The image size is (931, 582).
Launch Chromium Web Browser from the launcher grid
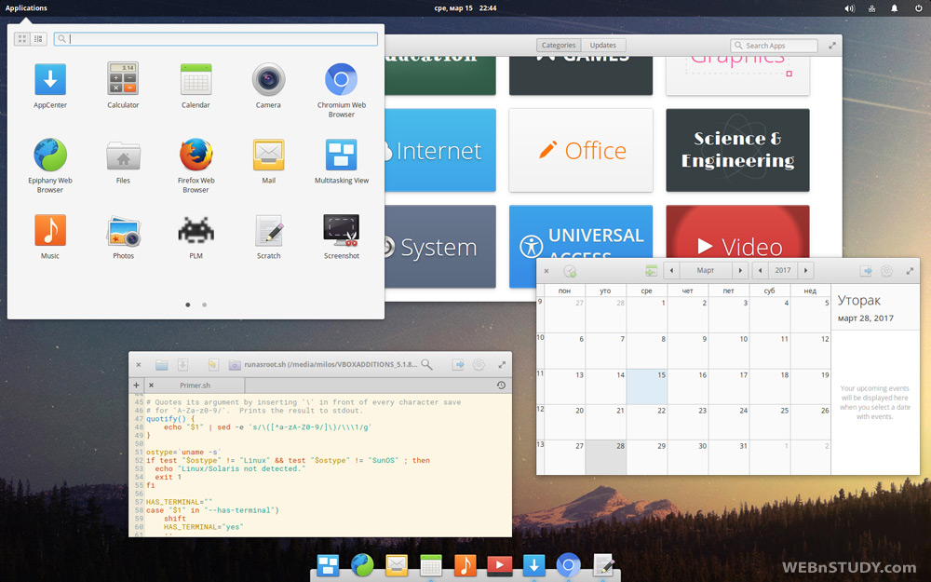(x=342, y=79)
